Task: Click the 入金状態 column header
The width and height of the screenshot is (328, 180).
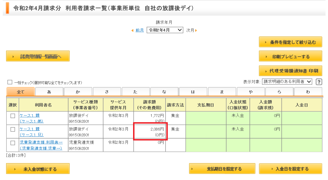Action: pyautogui.click(x=238, y=105)
